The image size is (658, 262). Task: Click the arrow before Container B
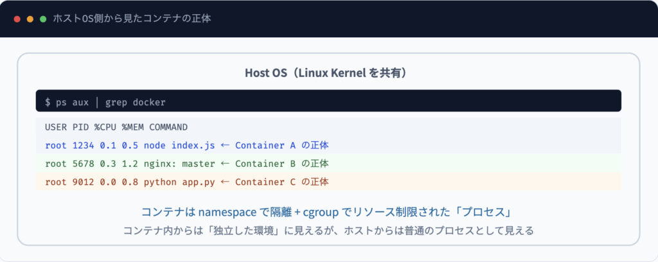[x=225, y=164]
